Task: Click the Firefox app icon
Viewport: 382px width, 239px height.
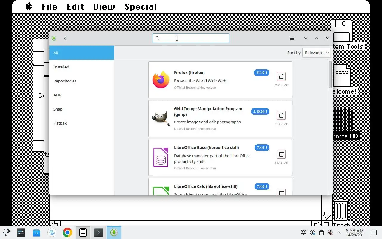Action: click(161, 80)
